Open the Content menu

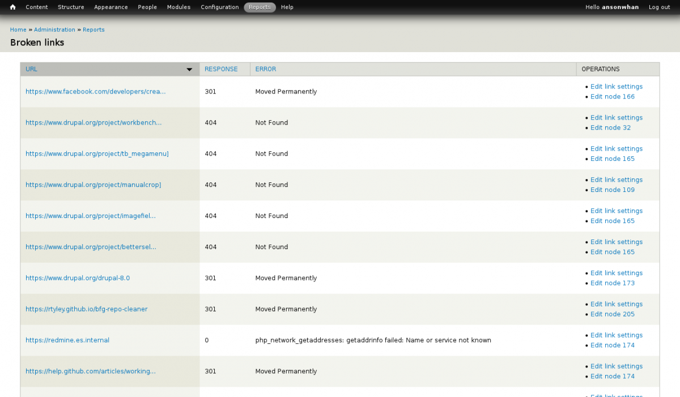point(37,7)
